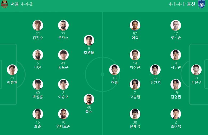The width and height of the screenshot is (208, 135).
Task: Open 안데르손 number 70 player avatar
Action: pos(63,114)
